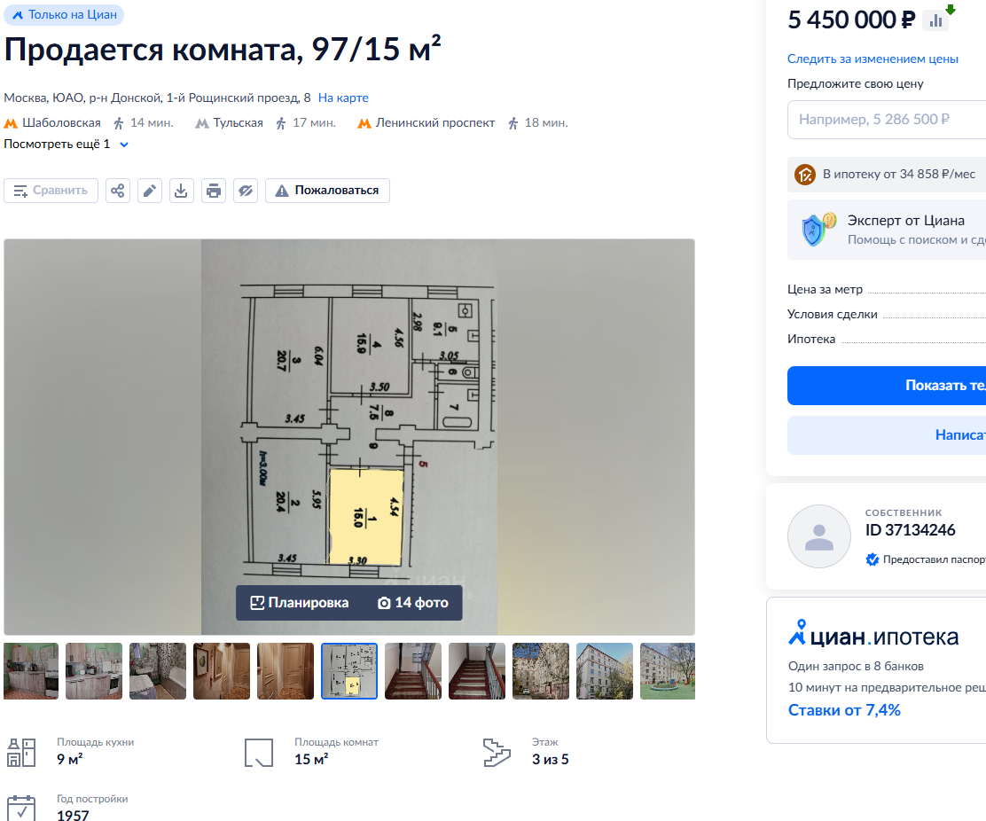Switch to Планировка view
The image size is (986, 821).
point(300,603)
